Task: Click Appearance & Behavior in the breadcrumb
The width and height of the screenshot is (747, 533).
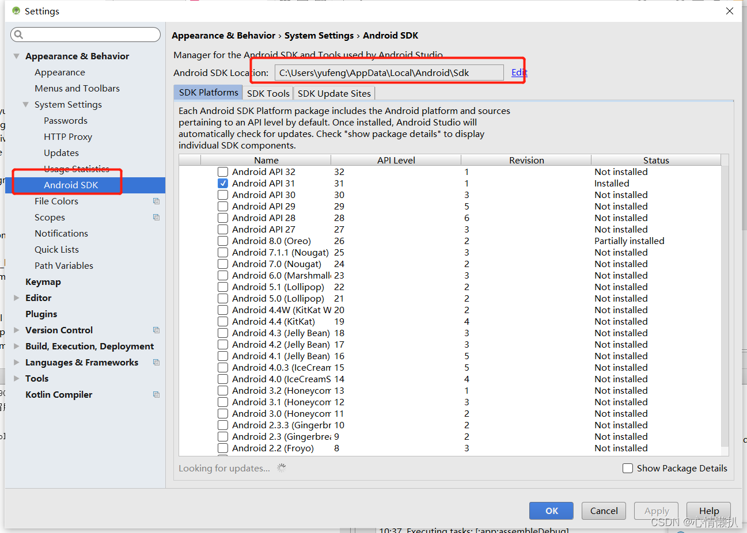Action: tap(223, 35)
